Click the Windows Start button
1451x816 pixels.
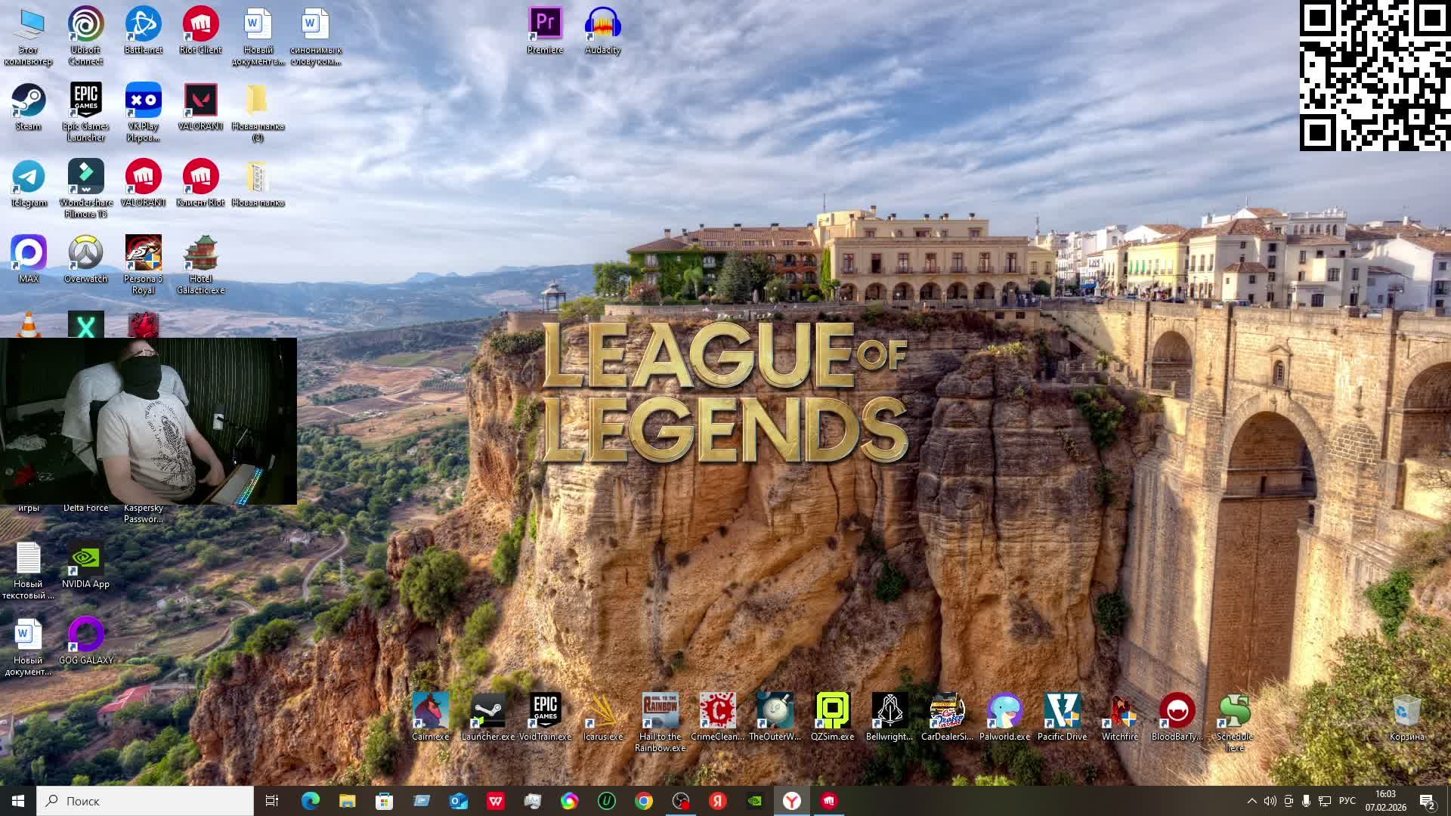pos(18,801)
